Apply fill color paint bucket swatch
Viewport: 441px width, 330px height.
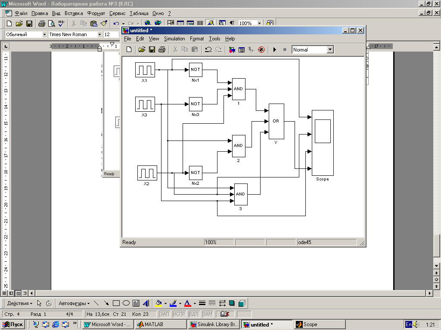[x=158, y=303]
